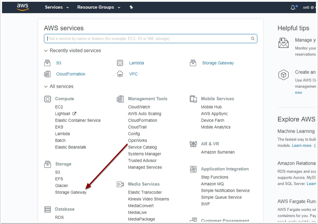Open Lambda in the Compute list
The width and height of the screenshot is (318, 224).
[62, 134]
